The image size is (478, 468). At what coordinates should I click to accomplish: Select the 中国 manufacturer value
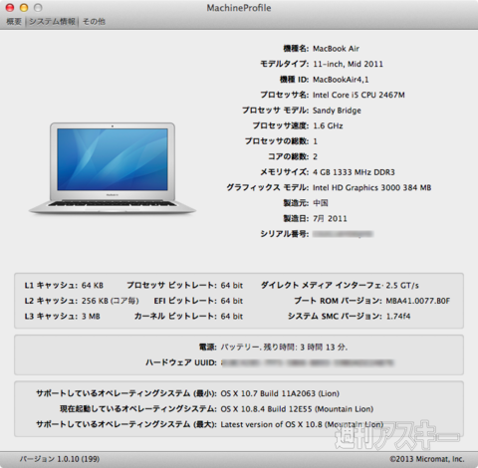click(x=321, y=203)
